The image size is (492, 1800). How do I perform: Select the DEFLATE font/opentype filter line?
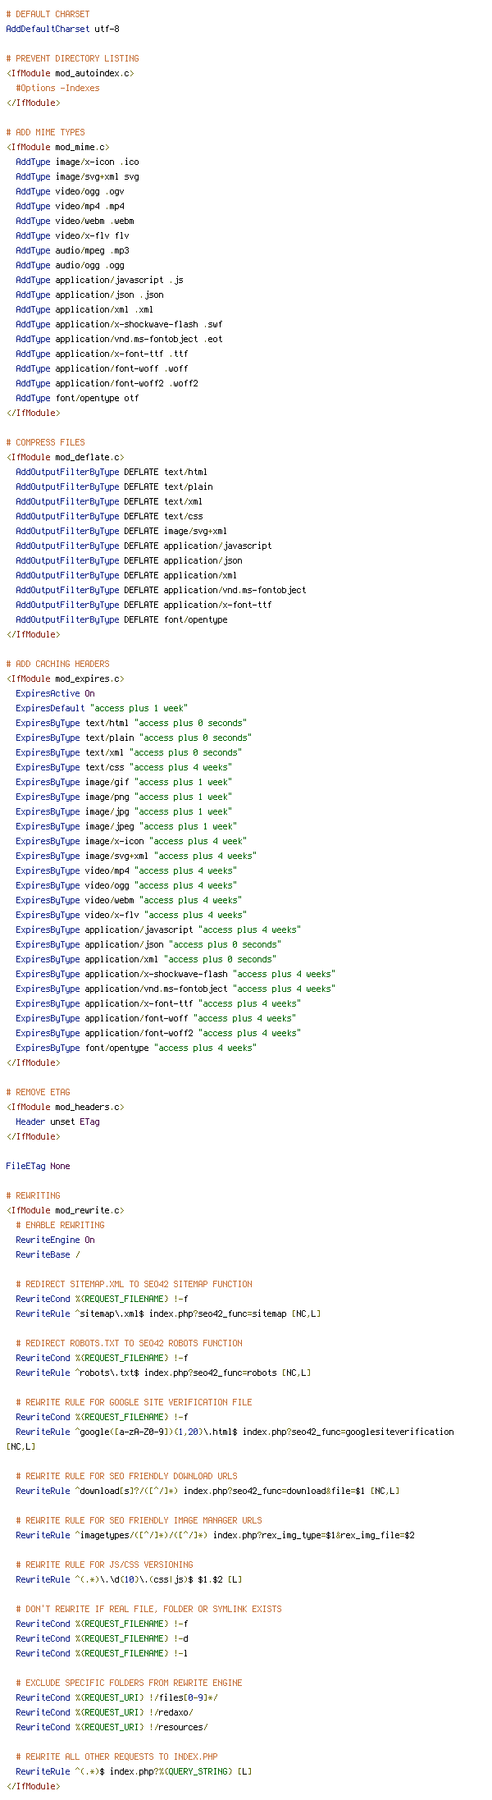click(121, 619)
